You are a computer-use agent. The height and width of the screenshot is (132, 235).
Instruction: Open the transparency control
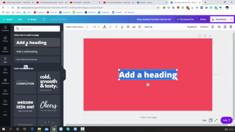click(x=213, y=27)
